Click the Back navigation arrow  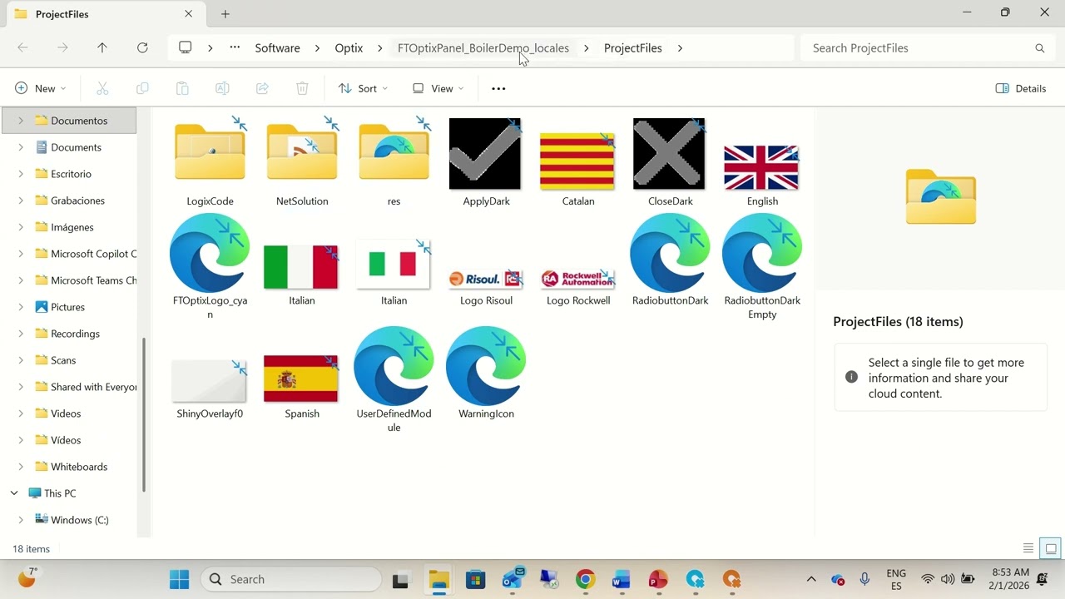click(22, 48)
